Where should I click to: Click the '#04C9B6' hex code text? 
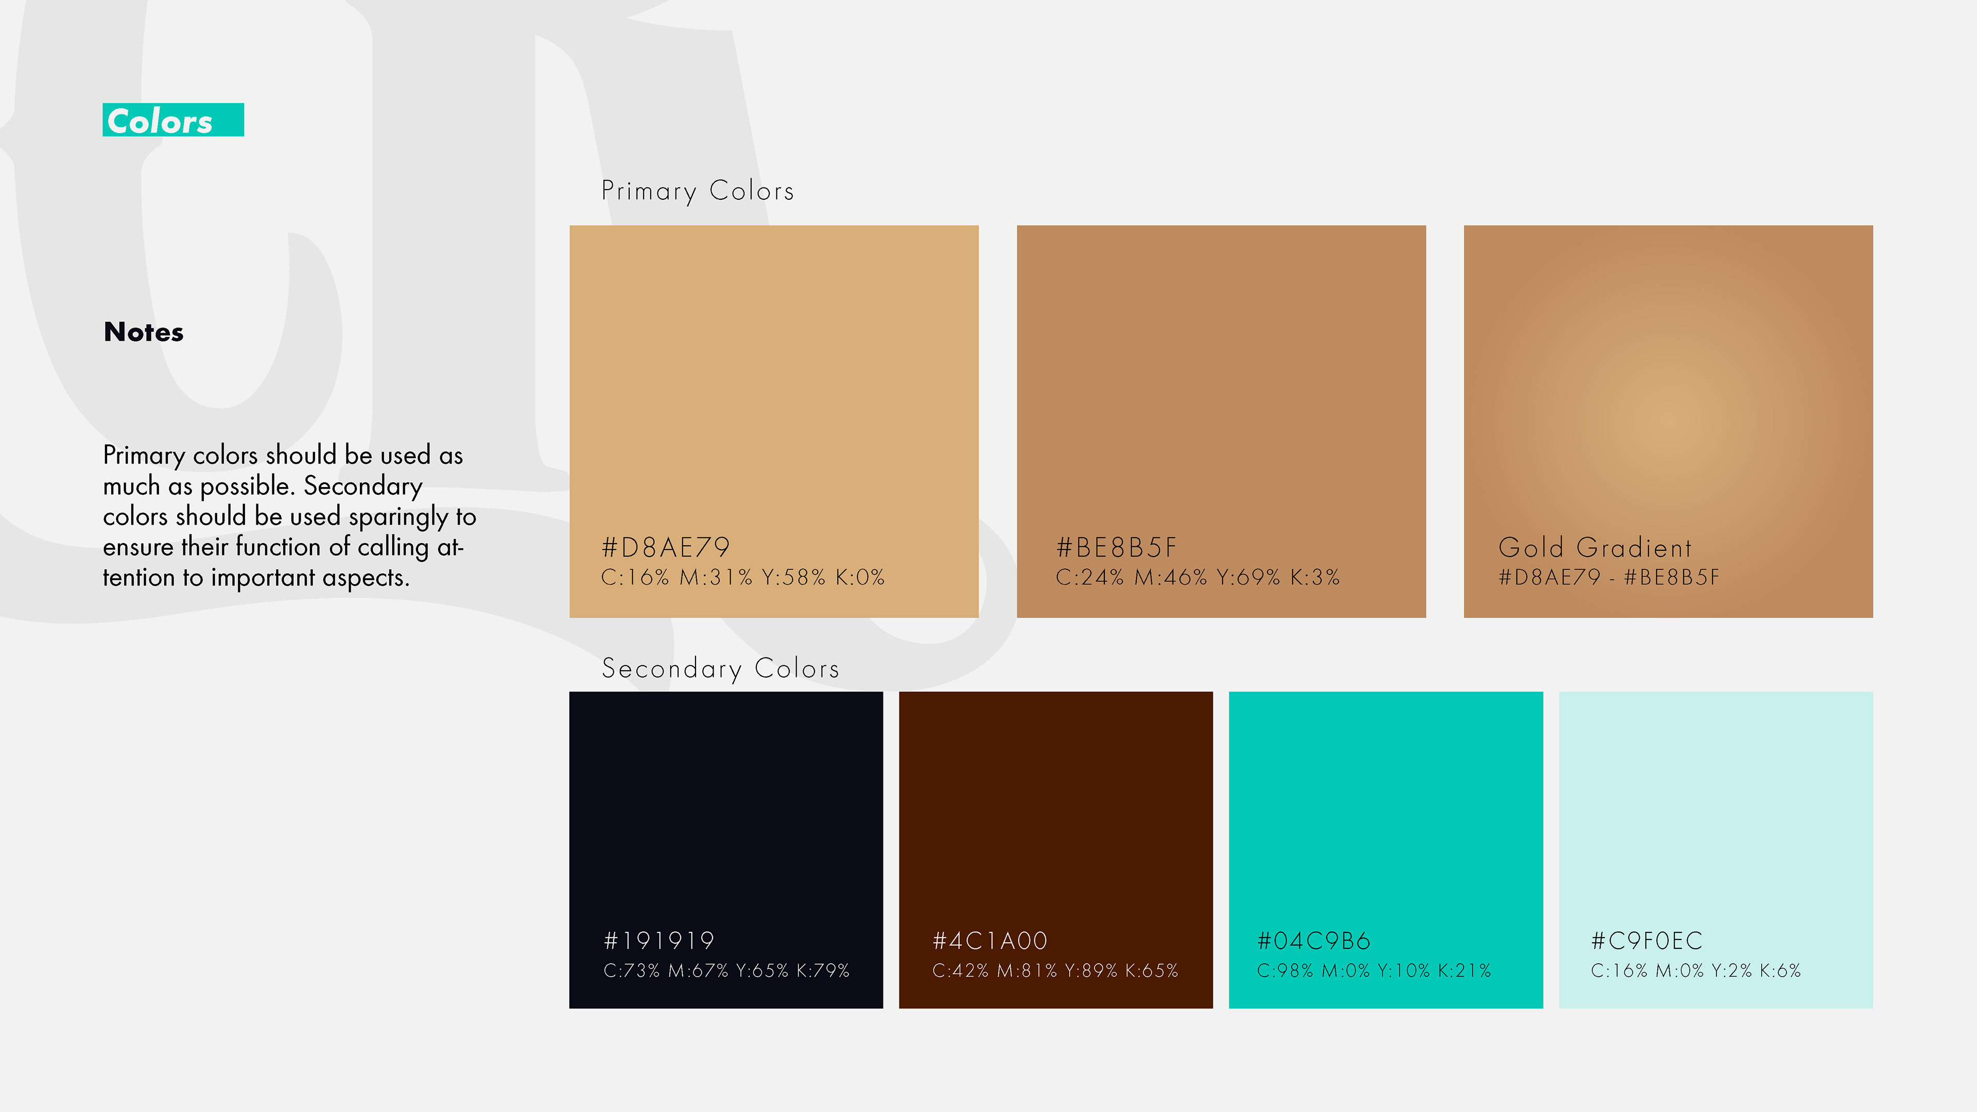[x=1314, y=941]
